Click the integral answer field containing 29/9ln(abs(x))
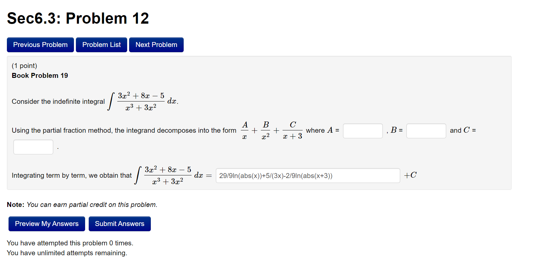This screenshot has width=552, height=270. click(x=308, y=175)
